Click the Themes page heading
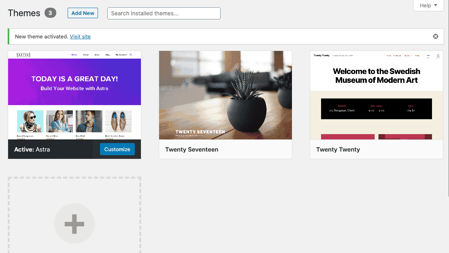Viewport: 449px width, 253px height. point(24,13)
